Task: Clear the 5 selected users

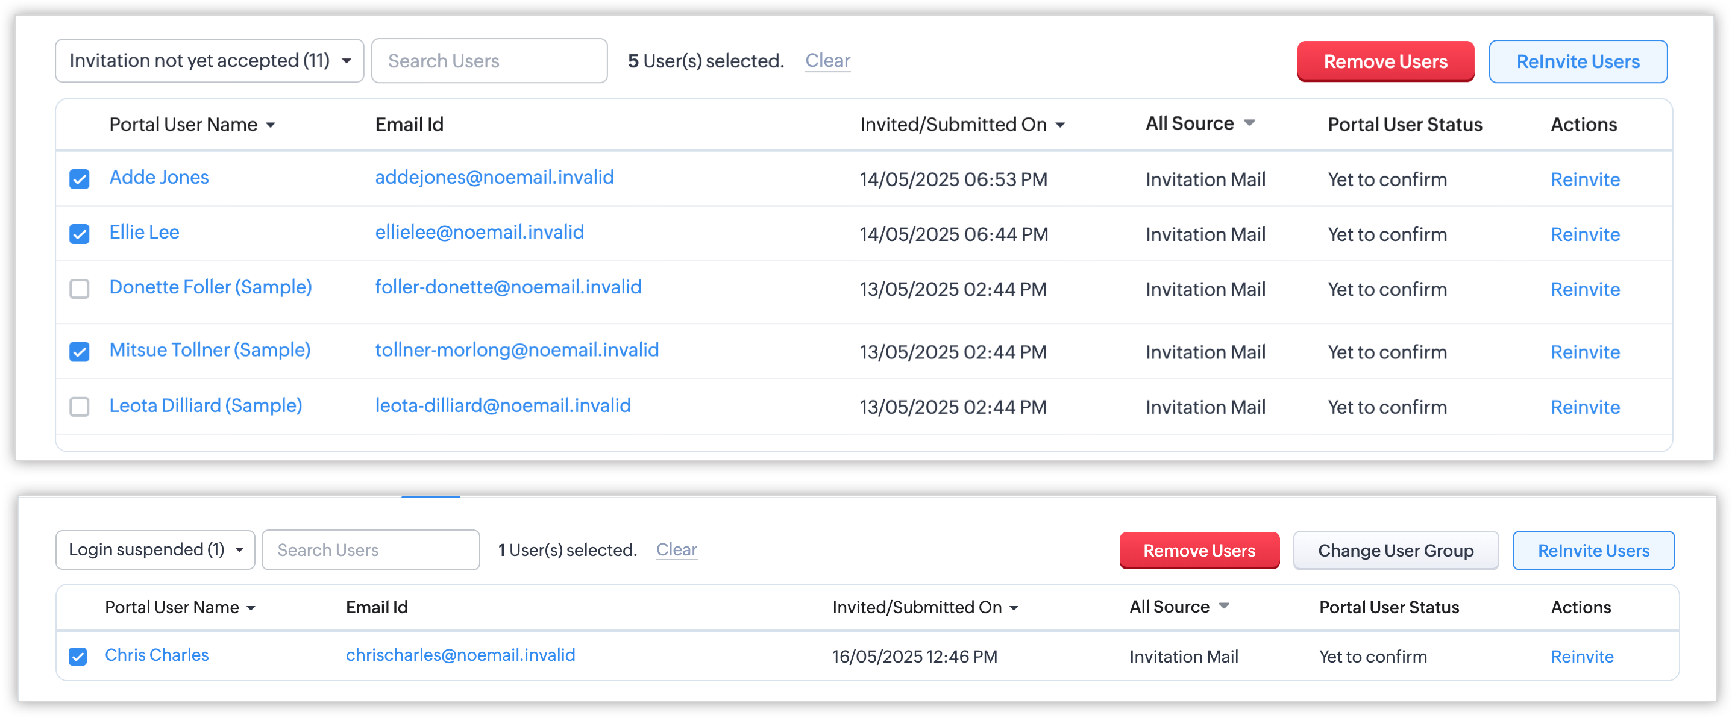Action: point(827,60)
